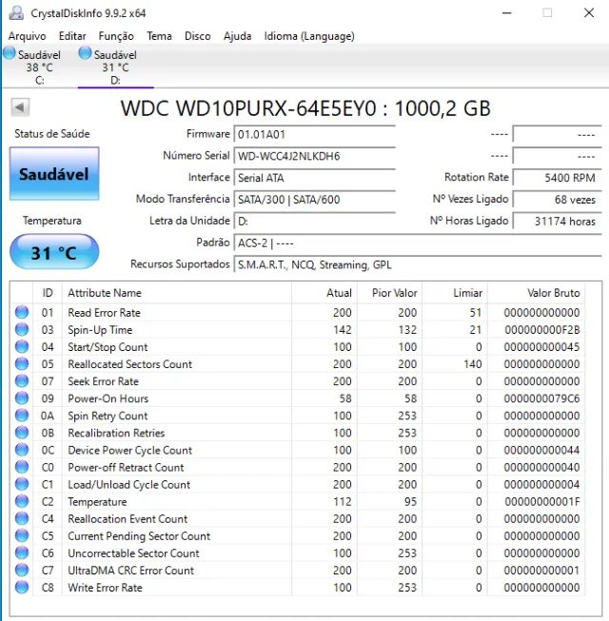Open the Idioma (Language) menu
Viewport: 609px width, 621px height.
[309, 36]
